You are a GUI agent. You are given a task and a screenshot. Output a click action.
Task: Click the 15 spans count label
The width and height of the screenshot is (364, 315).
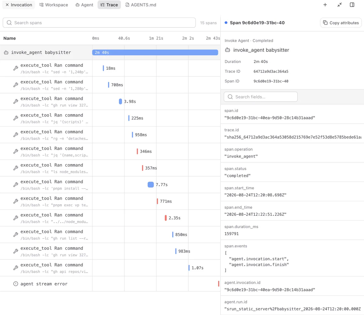tap(208, 23)
